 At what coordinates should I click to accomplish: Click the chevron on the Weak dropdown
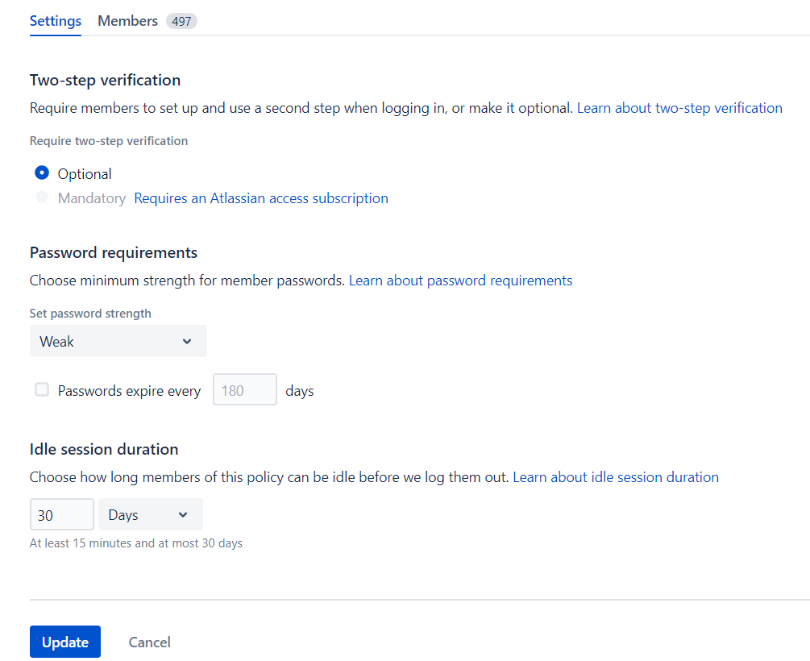tap(187, 342)
